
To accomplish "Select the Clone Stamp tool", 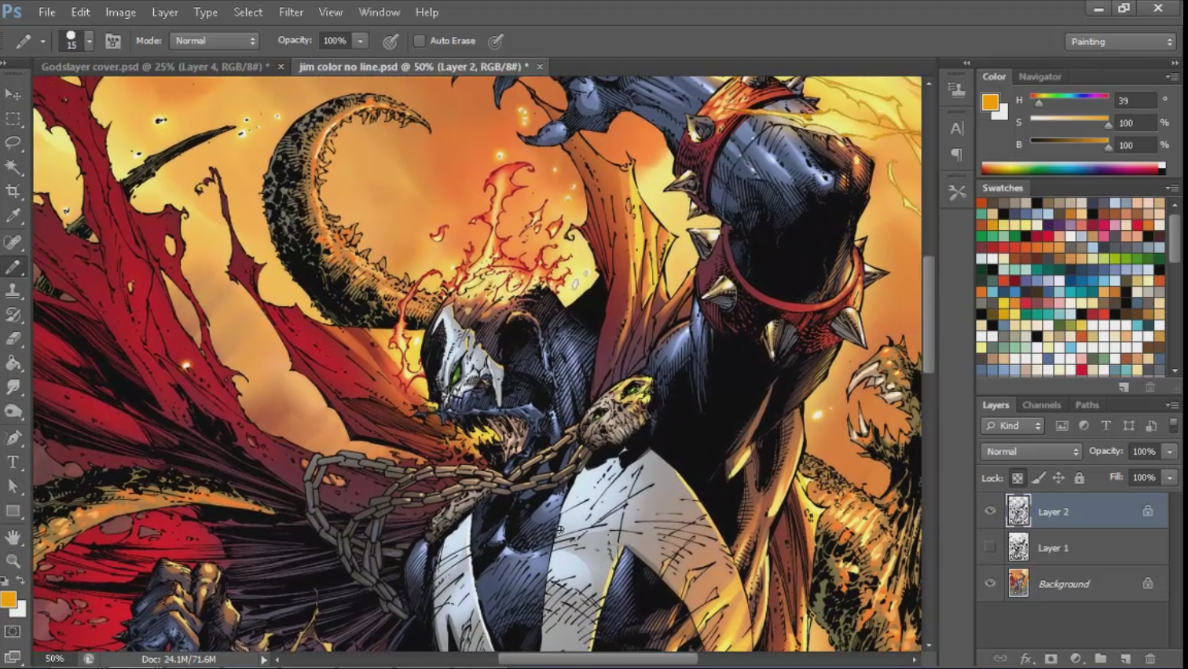I will pos(13,291).
